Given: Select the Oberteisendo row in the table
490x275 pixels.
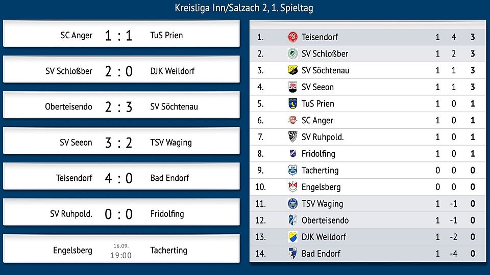Looking at the screenshot, I should (367, 221).
